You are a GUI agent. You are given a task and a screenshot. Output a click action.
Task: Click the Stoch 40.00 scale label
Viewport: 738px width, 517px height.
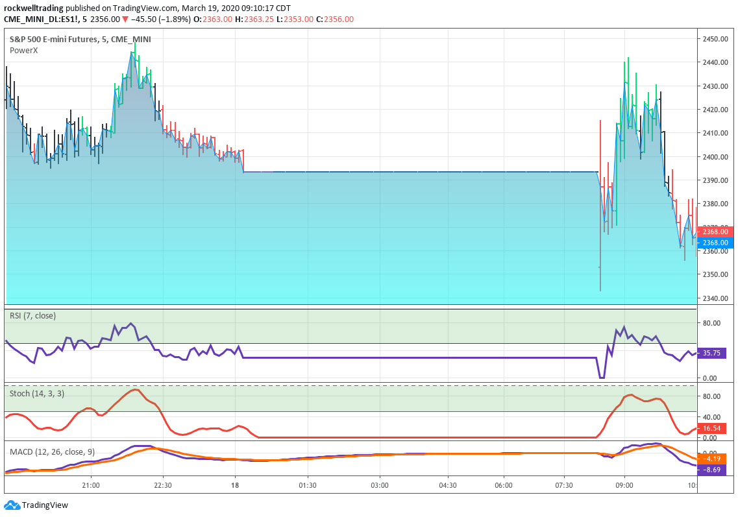point(711,417)
